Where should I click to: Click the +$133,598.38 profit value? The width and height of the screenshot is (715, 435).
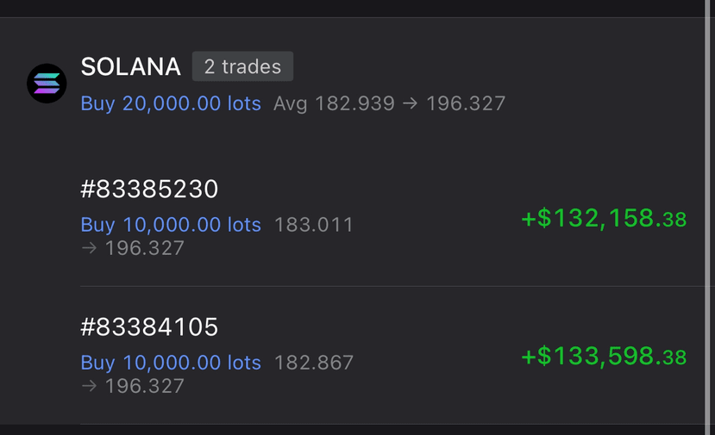(x=604, y=357)
